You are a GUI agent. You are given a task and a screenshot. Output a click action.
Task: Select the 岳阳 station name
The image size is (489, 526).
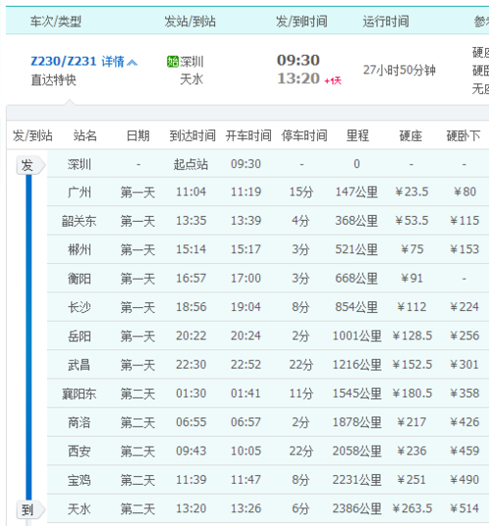click(79, 335)
